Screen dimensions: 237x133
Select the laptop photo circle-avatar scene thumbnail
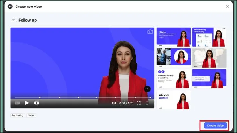174,58
